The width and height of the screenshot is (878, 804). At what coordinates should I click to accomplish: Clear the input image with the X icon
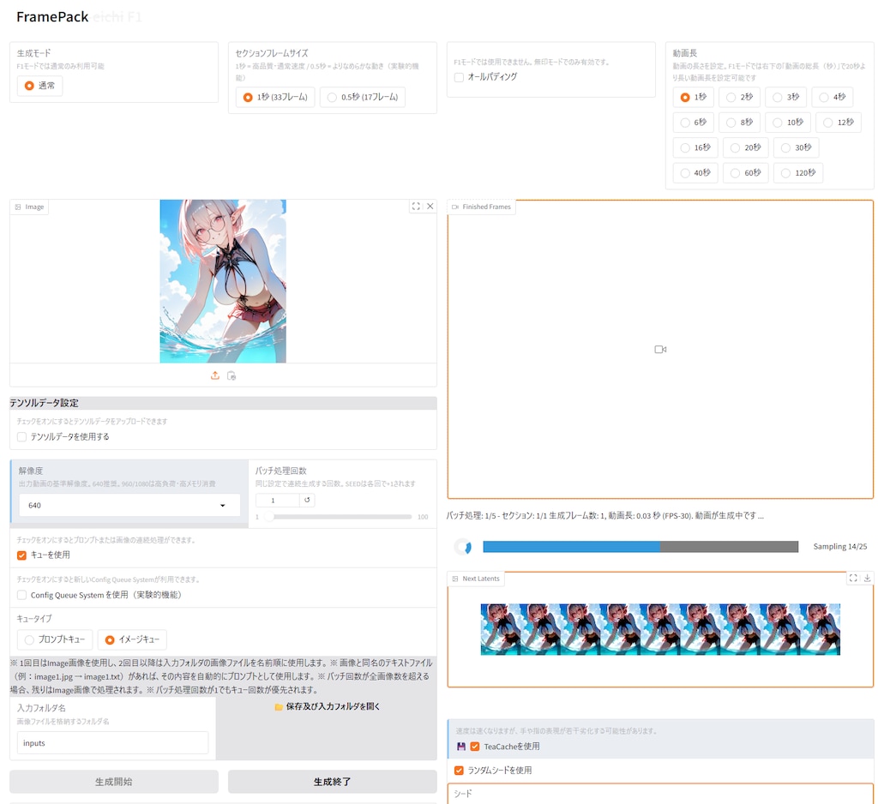pyautogui.click(x=430, y=207)
